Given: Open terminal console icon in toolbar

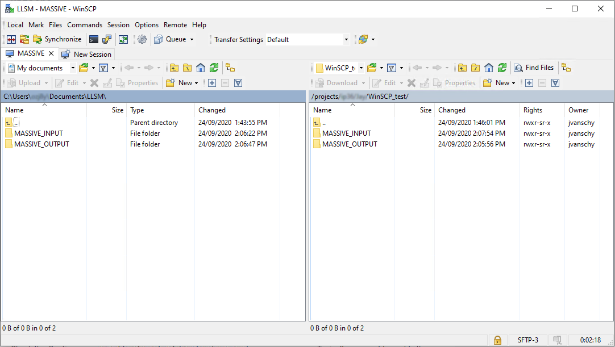Looking at the screenshot, I should tap(94, 39).
